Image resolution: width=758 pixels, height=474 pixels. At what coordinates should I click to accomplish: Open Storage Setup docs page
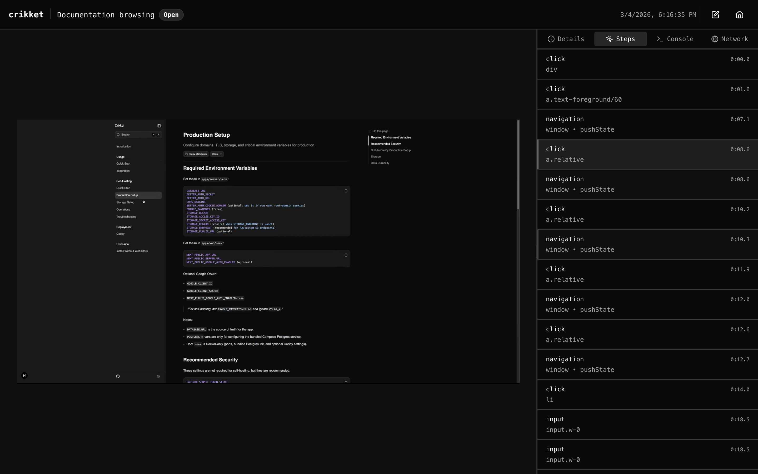(x=125, y=202)
